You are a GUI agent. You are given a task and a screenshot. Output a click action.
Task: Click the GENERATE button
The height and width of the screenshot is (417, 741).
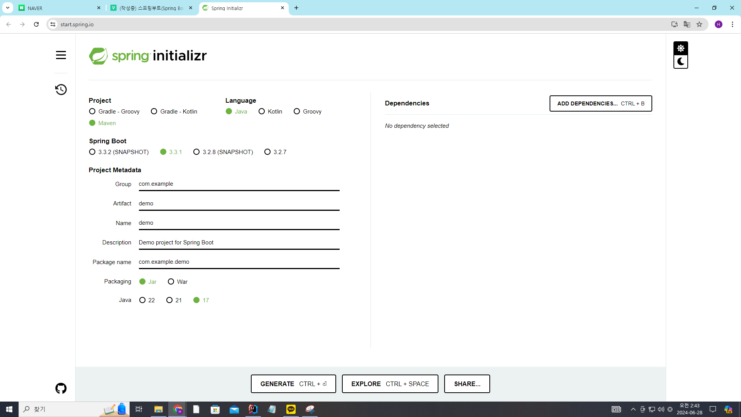(x=293, y=384)
